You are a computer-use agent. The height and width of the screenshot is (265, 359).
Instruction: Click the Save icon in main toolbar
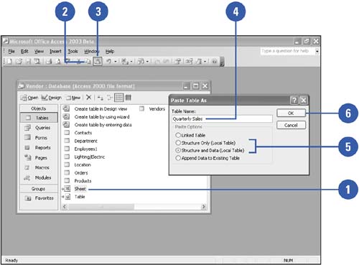point(28,62)
